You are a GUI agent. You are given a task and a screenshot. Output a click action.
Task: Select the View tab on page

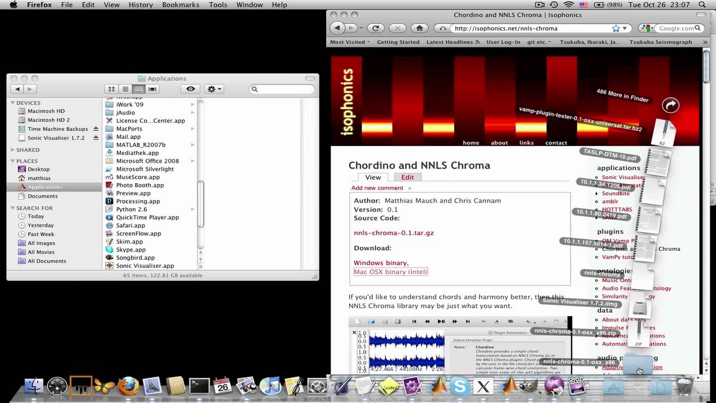(373, 177)
